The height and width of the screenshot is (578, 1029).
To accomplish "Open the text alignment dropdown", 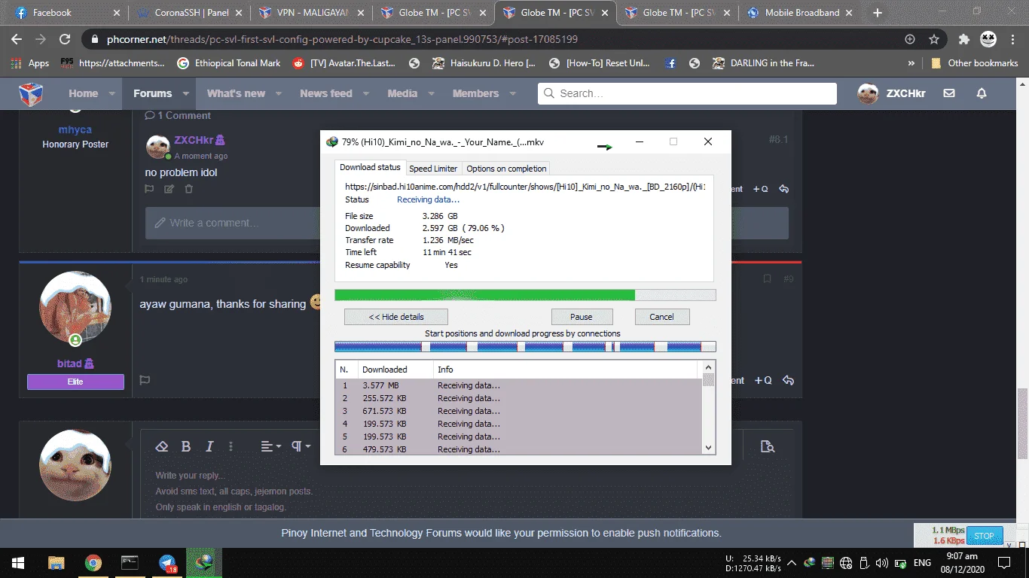I will [270, 446].
